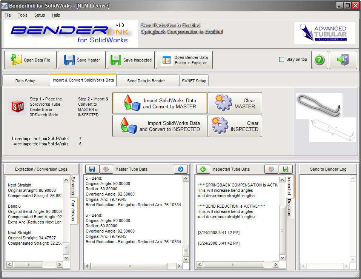Click the Master Tube Data vertical scrollbar thumb

point(186,250)
